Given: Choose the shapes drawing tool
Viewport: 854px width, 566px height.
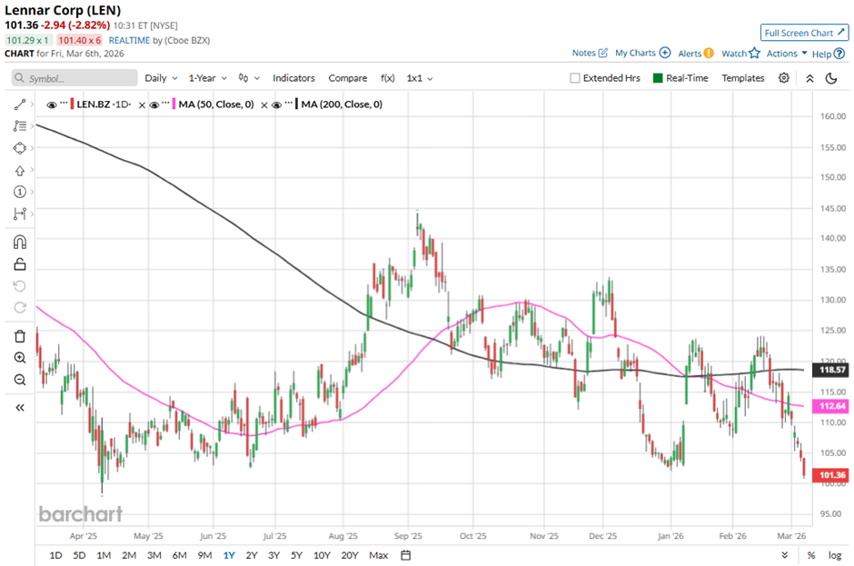Looking at the screenshot, I should (x=20, y=148).
